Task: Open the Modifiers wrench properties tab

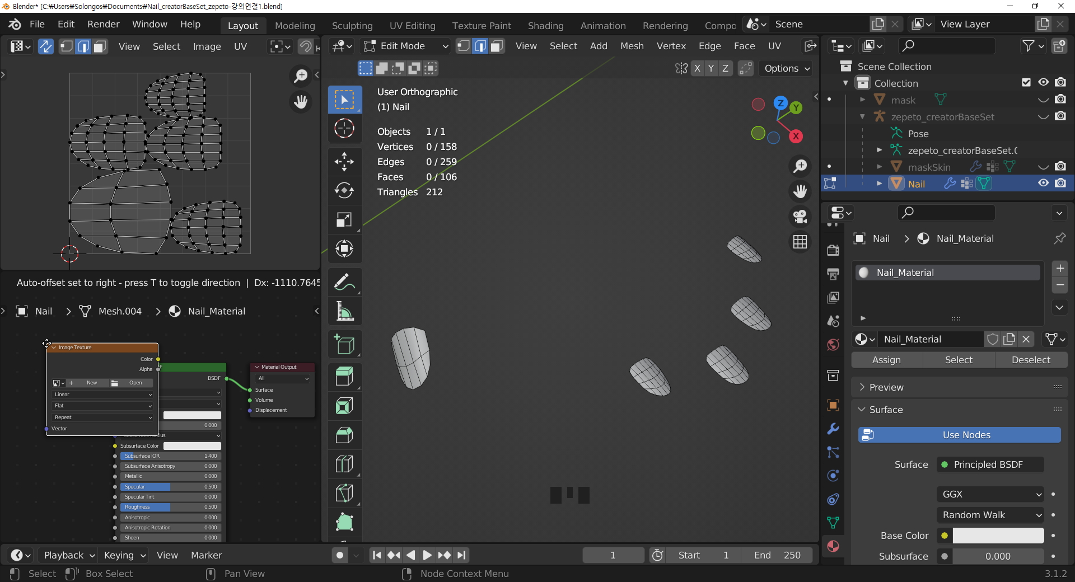Action: [x=833, y=429]
